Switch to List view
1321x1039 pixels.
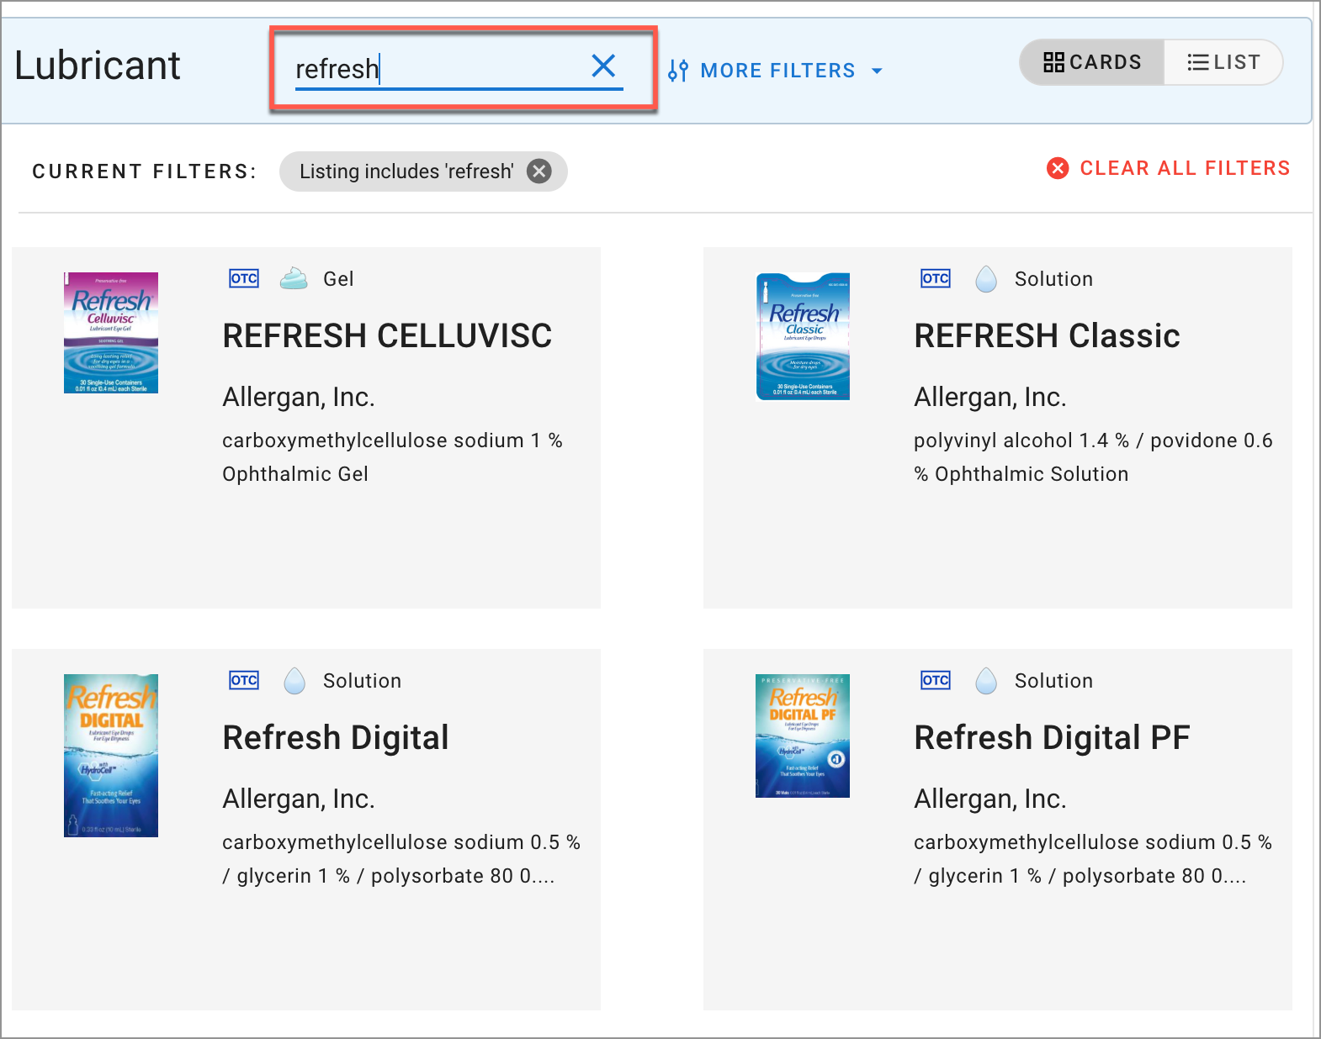1223,62
